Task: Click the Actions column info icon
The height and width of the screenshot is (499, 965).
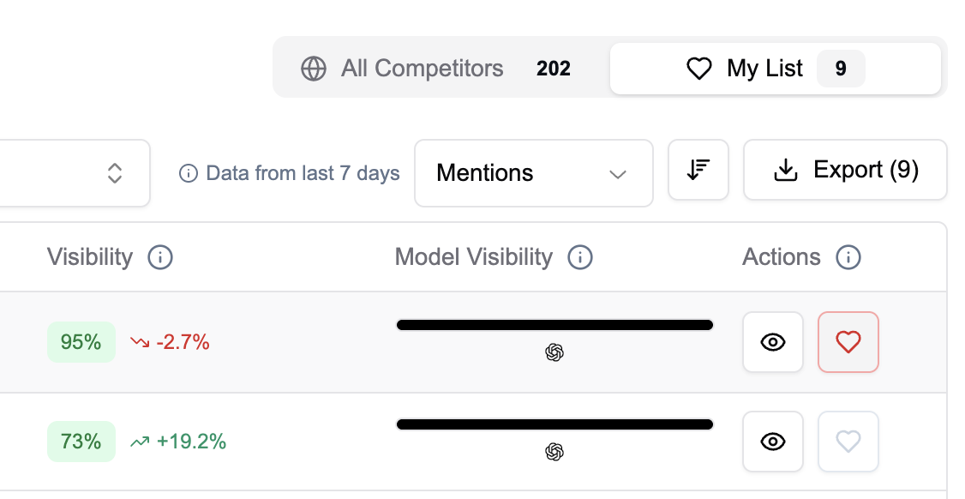Action: pos(848,257)
